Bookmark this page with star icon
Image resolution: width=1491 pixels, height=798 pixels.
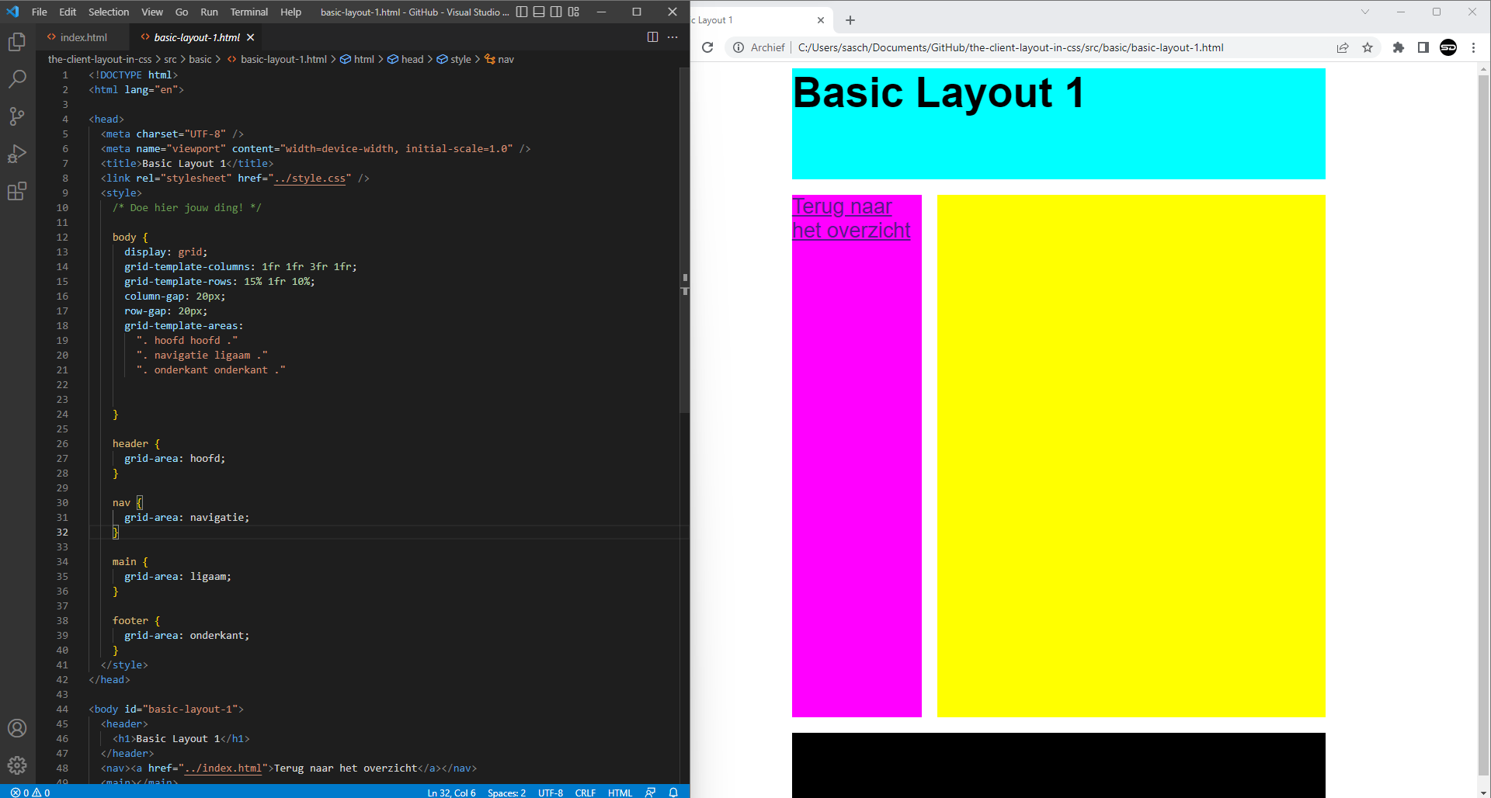[1368, 47]
